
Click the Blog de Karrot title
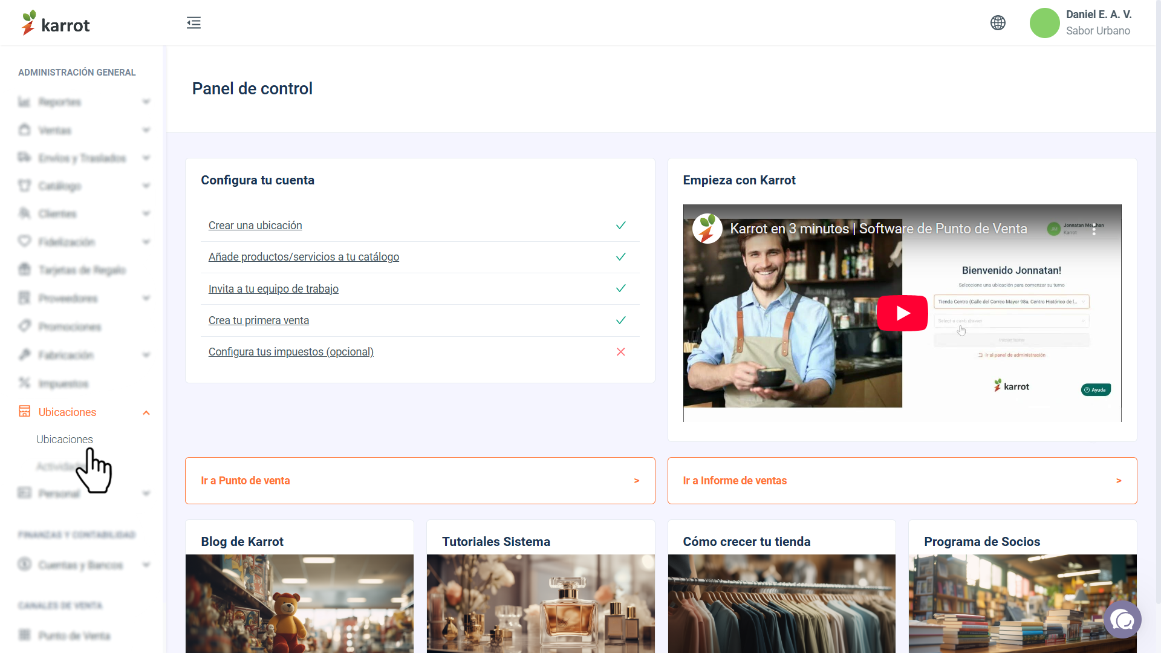click(242, 542)
